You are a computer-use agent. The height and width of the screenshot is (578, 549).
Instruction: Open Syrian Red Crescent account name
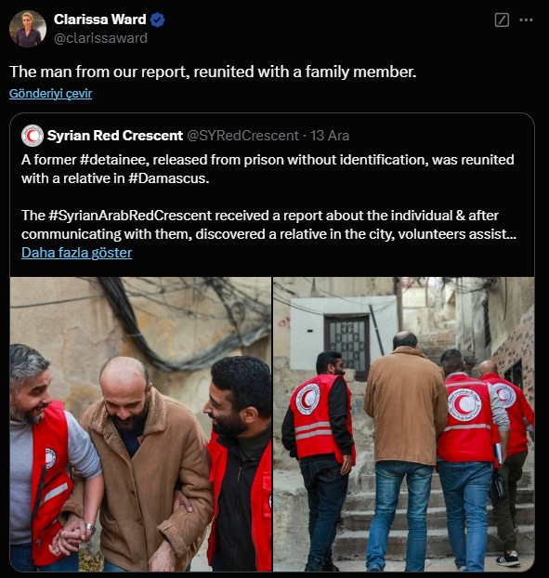click(x=115, y=136)
